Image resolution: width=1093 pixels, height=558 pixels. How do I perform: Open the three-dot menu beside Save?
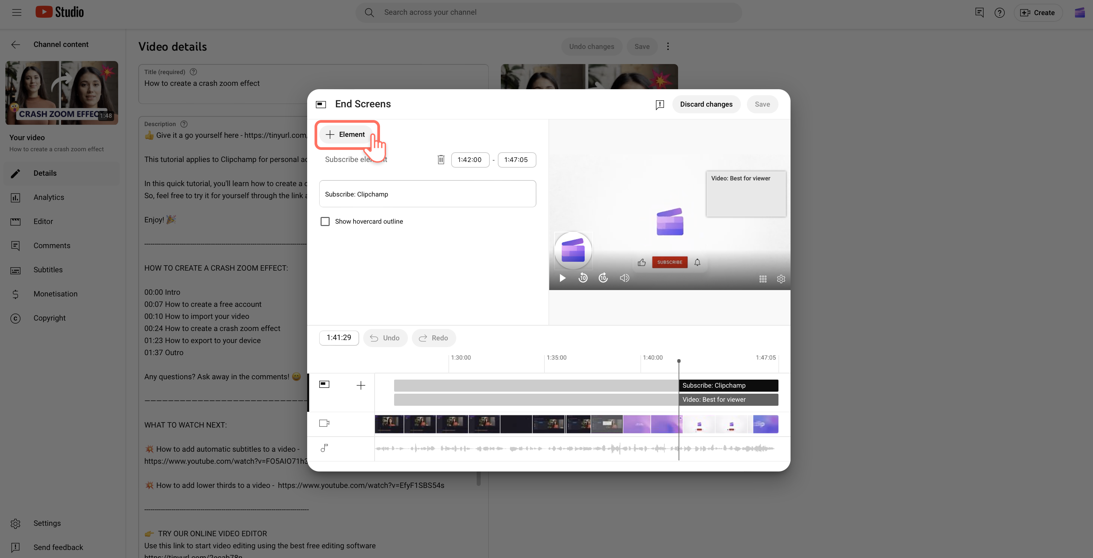[668, 47]
